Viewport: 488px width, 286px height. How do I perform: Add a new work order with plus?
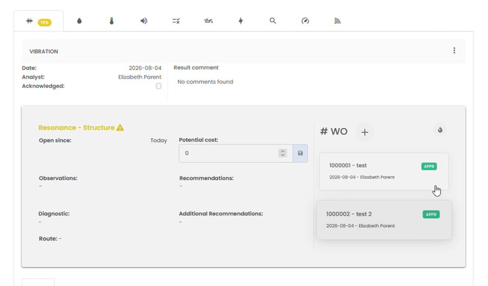click(365, 132)
